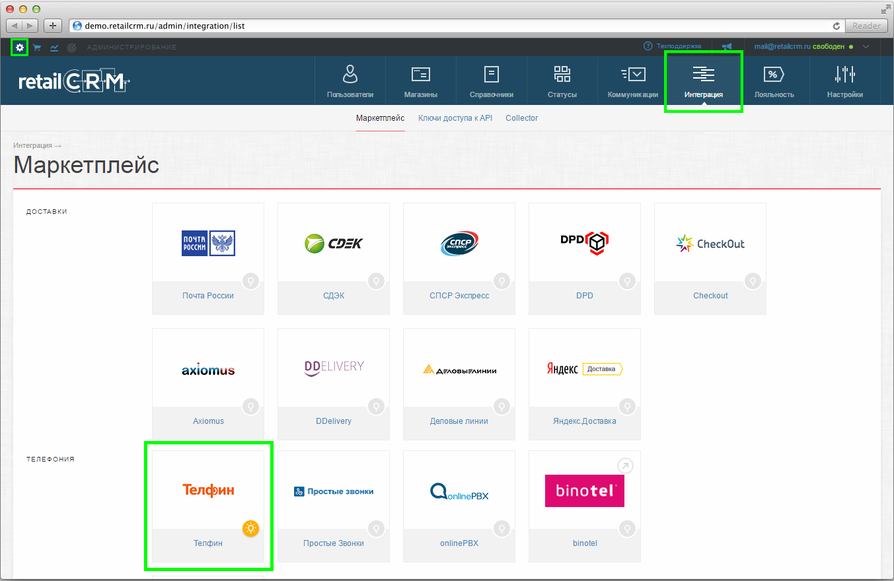Image resolution: width=894 pixels, height=581 pixels.
Task: Go back with the browser back arrow
Action: pyautogui.click(x=15, y=26)
